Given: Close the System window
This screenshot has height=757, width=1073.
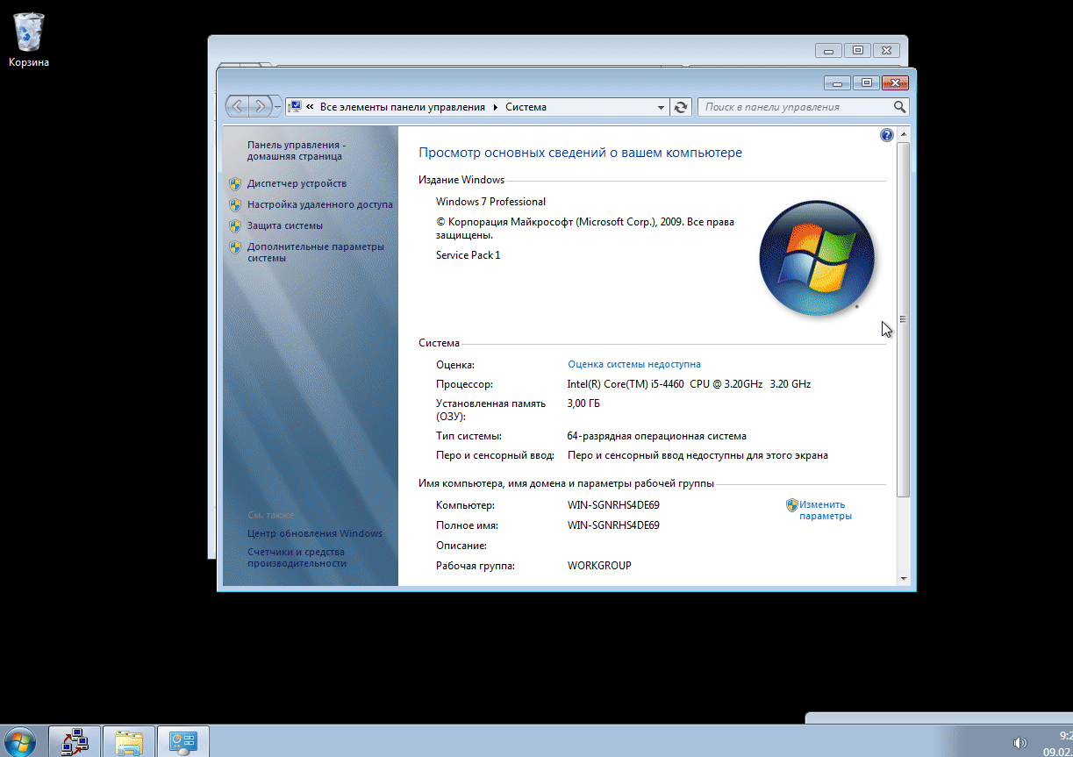Looking at the screenshot, I should 895,82.
